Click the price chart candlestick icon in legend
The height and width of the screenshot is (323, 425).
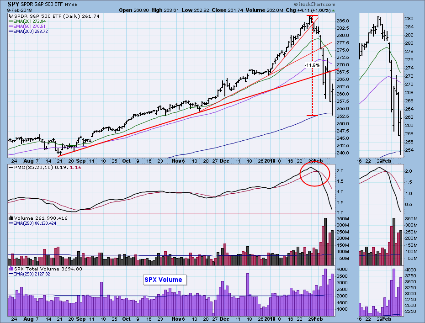[x=11, y=16]
